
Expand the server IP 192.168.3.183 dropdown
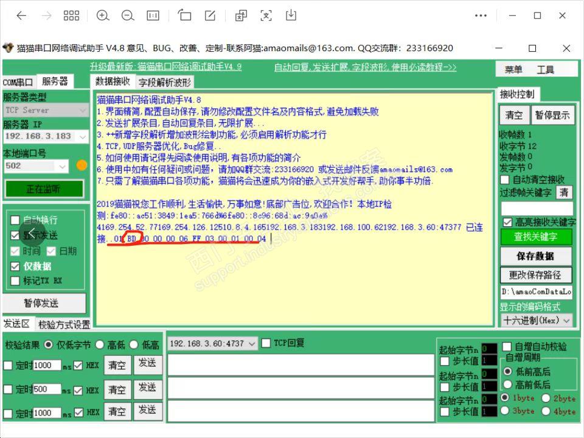coord(46,136)
